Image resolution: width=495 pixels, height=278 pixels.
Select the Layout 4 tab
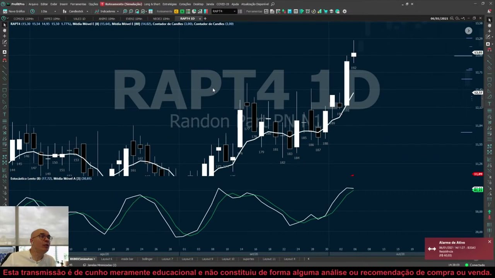289,259
